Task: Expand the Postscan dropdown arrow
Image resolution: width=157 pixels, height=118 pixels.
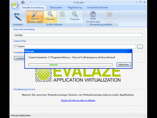Action: click(75, 22)
